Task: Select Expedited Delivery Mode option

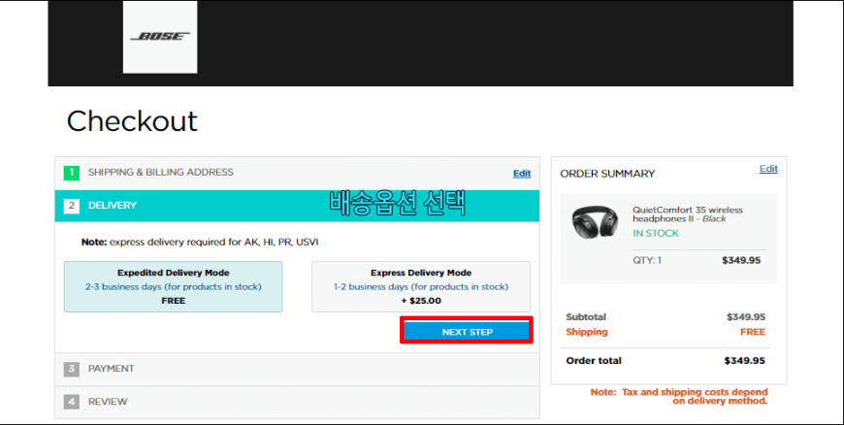Action: [174, 286]
